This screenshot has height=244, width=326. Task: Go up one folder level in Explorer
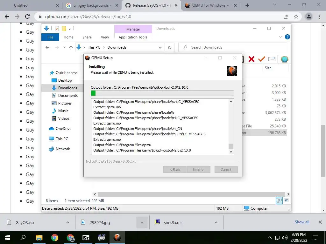click(71, 48)
